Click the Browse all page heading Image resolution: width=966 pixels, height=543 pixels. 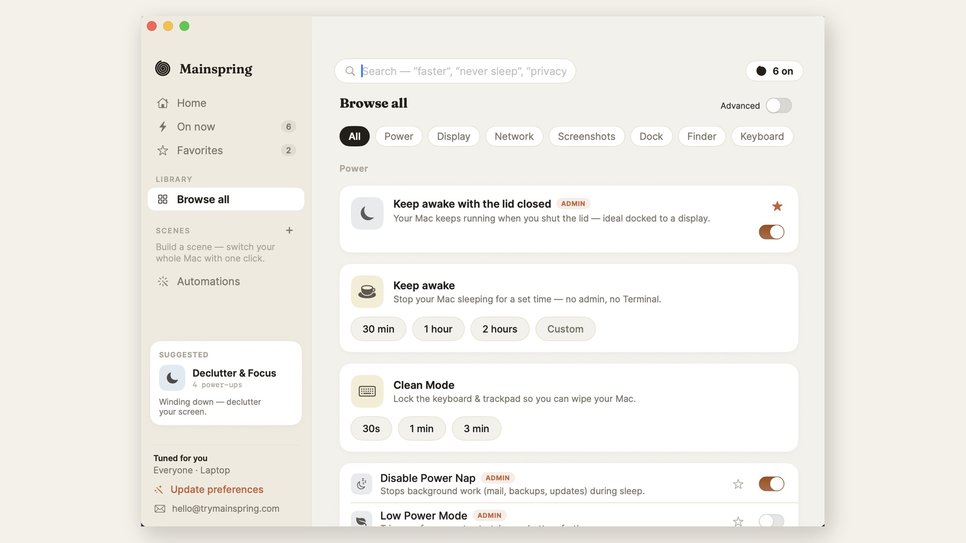tap(373, 103)
